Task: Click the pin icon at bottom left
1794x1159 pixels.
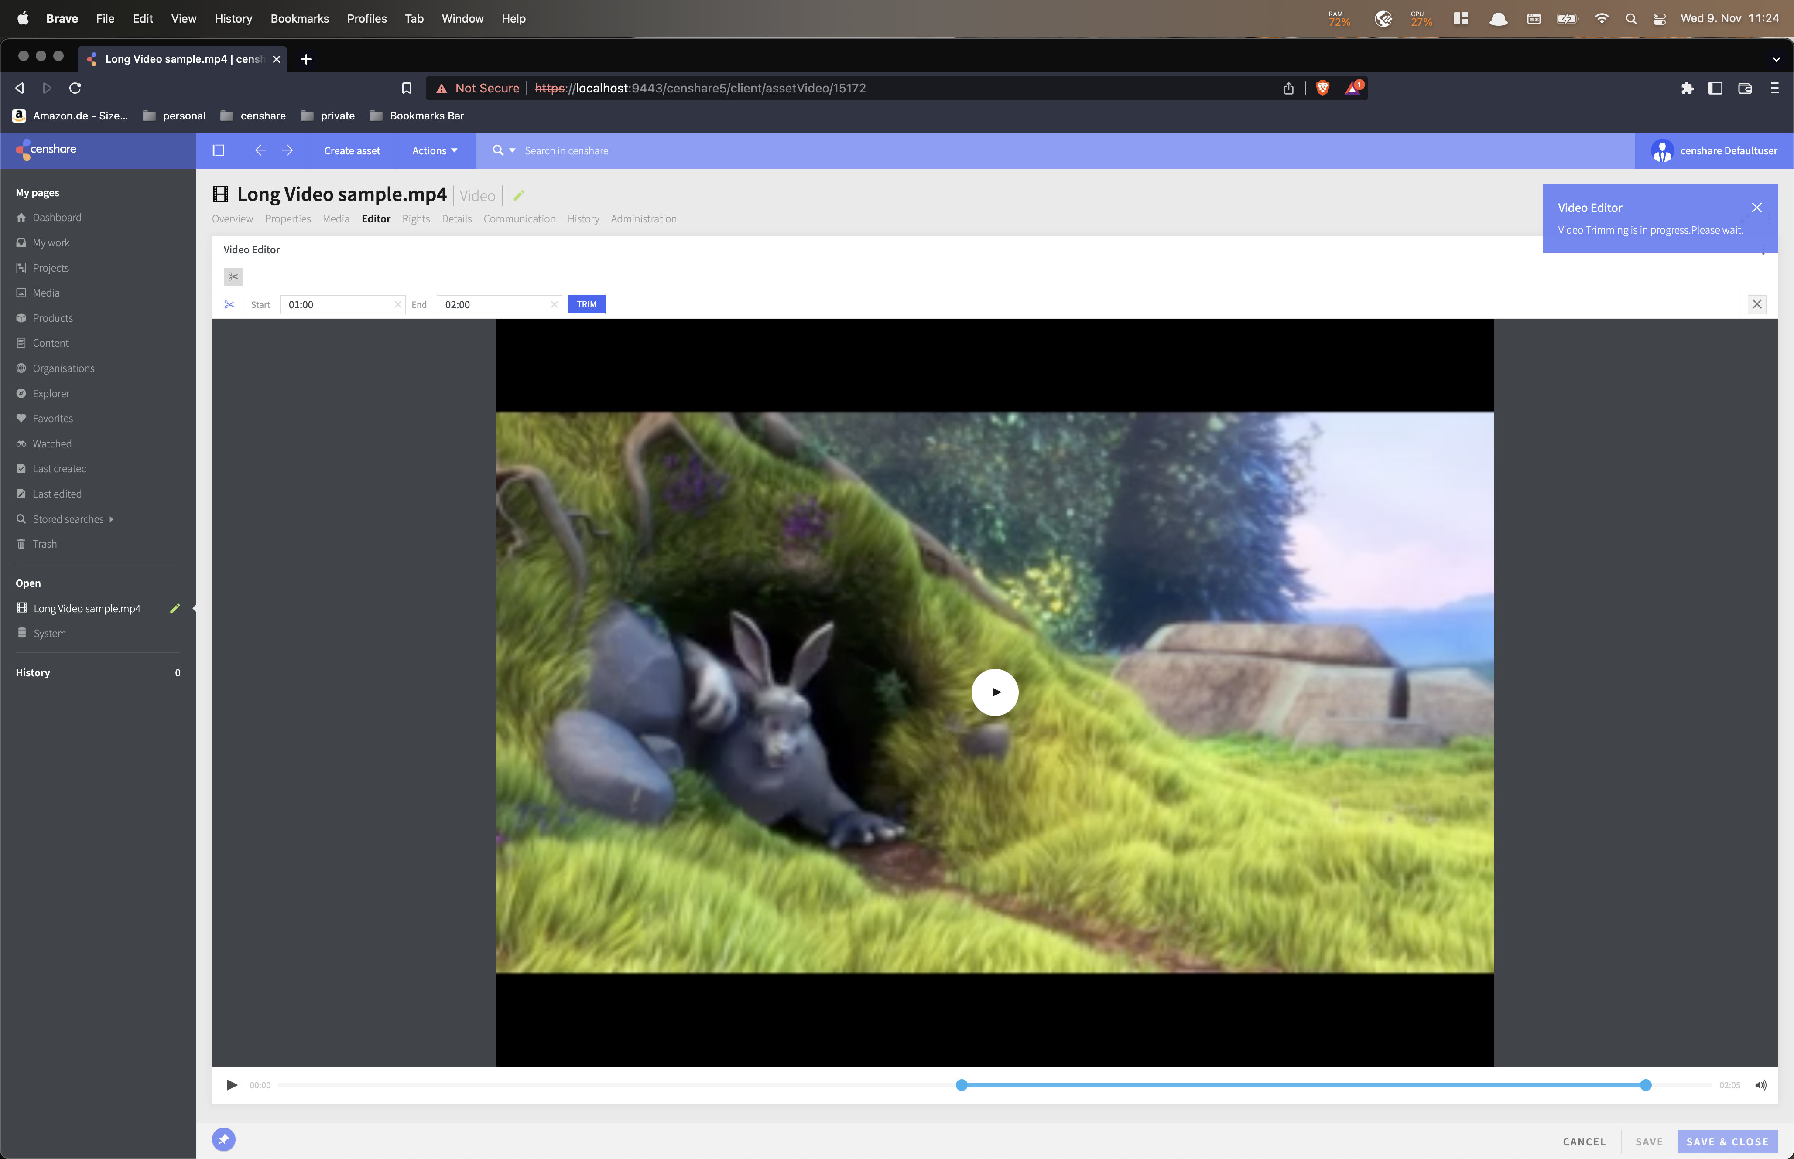Action: click(223, 1139)
